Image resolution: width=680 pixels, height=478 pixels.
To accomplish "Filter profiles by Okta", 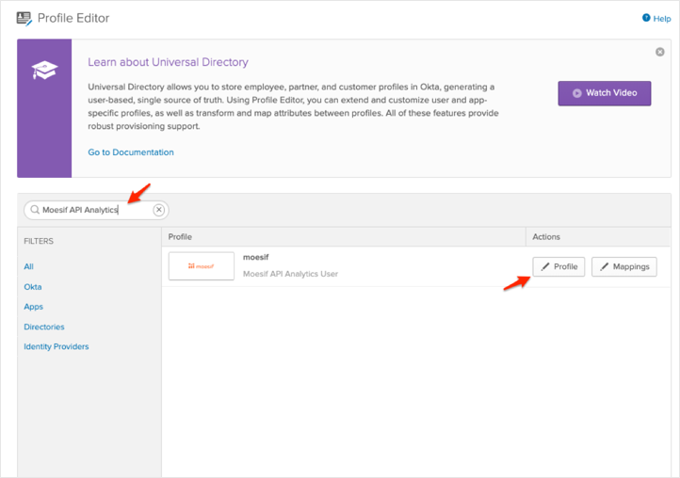I will (x=33, y=287).
